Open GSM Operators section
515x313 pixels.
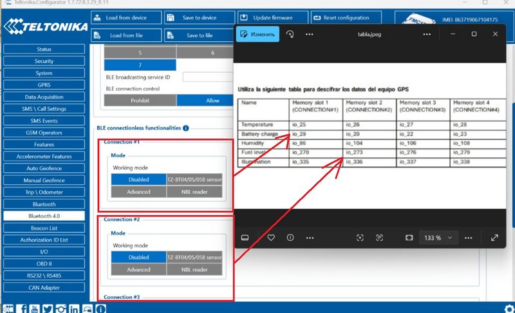click(44, 133)
